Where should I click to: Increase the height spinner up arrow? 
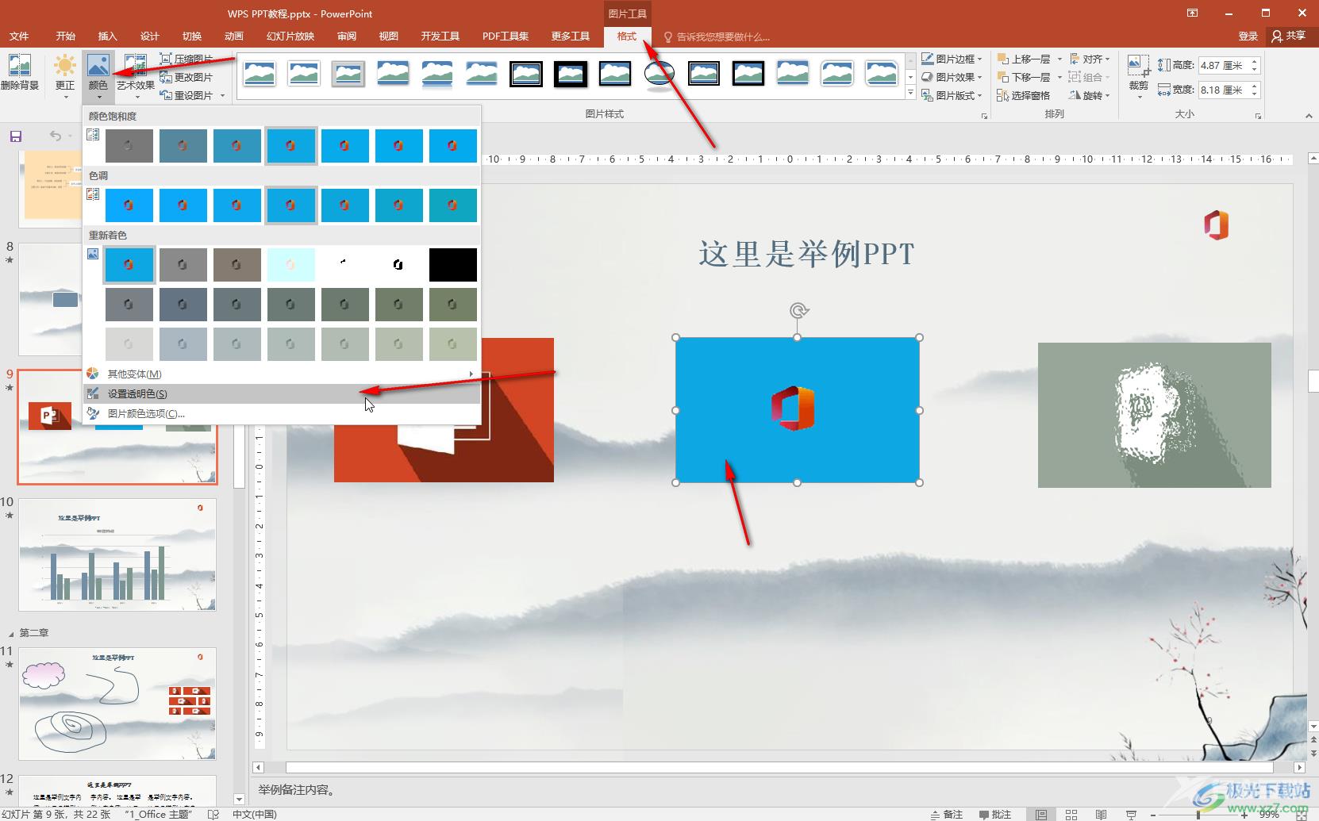click(1255, 61)
